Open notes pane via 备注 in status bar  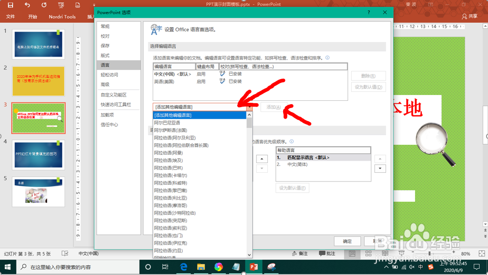click(300, 254)
